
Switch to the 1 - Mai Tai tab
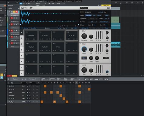(23, 1)
